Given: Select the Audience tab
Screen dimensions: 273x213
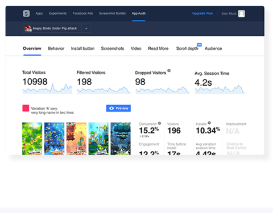Looking at the screenshot, I should (213, 48).
